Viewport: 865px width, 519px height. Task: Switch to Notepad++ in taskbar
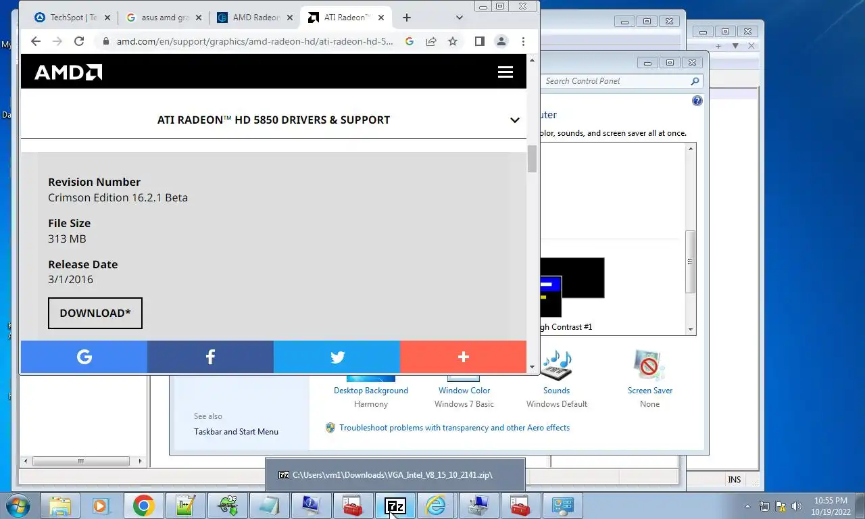click(x=185, y=505)
